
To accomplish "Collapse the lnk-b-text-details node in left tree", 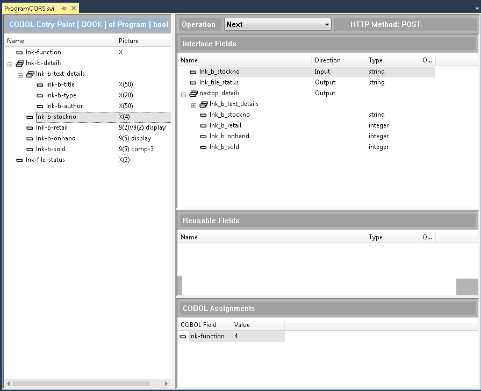I will [x=20, y=75].
